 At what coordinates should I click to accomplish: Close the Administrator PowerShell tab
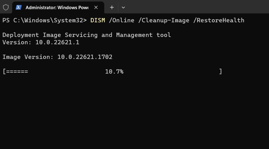[96, 7]
